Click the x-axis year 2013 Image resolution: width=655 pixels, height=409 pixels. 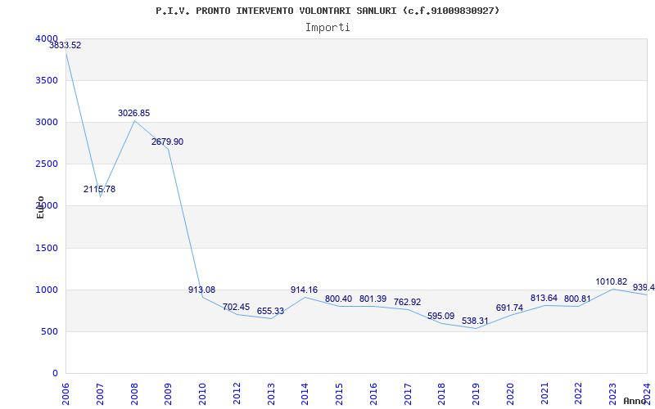tap(271, 394)
